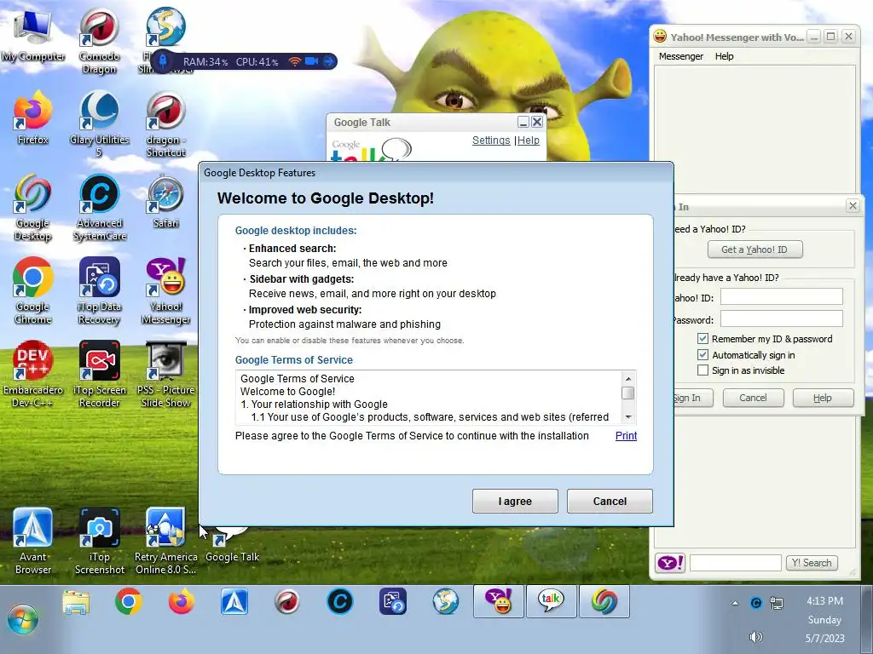Click network tray icon

(777, 603)
